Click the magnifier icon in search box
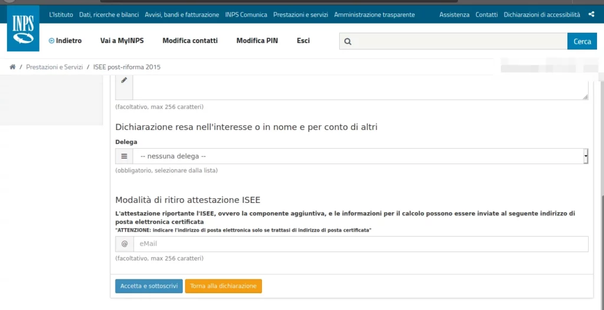Image resolution: width=604 pixels, height=310 pixels. 348,42
